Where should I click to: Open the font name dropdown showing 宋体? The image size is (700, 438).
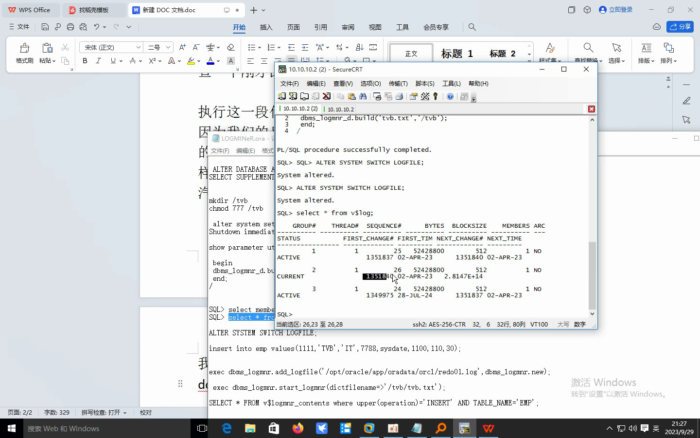pyautogui.click(x=138, y=47)
